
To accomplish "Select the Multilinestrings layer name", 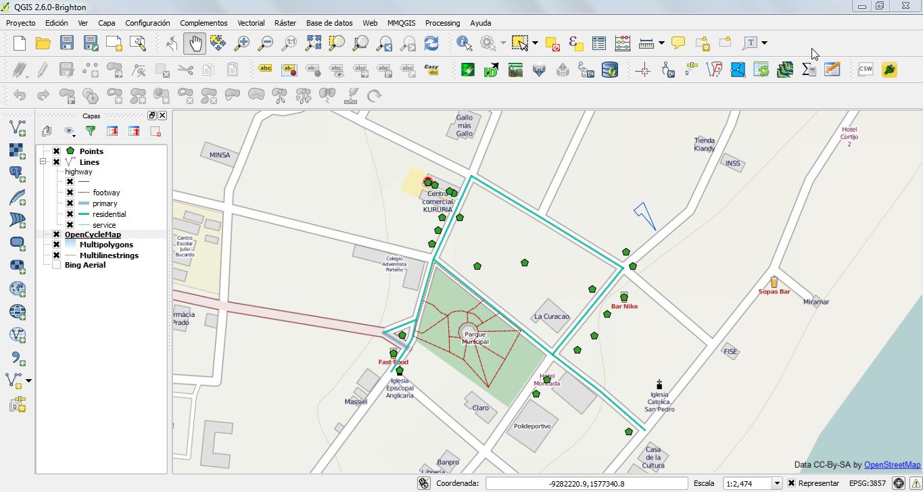I will 109,255.
